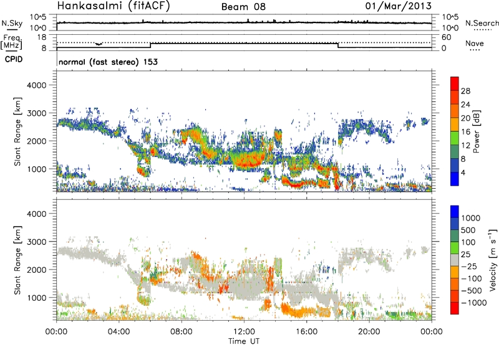Image resolution: width=499 pixels, height=345 pixels.
Task: Click the 60 tick on Nave axis
Action: click(446, 37)
